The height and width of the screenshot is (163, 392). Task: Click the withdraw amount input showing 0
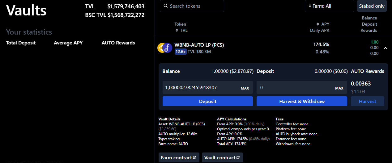tap(294, 88)
